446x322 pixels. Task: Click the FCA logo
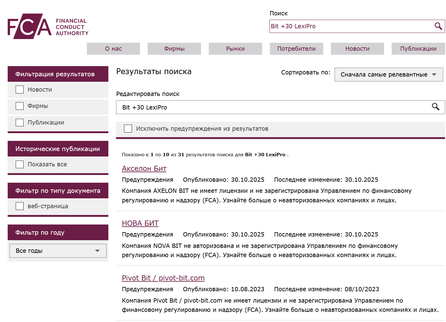47,26
